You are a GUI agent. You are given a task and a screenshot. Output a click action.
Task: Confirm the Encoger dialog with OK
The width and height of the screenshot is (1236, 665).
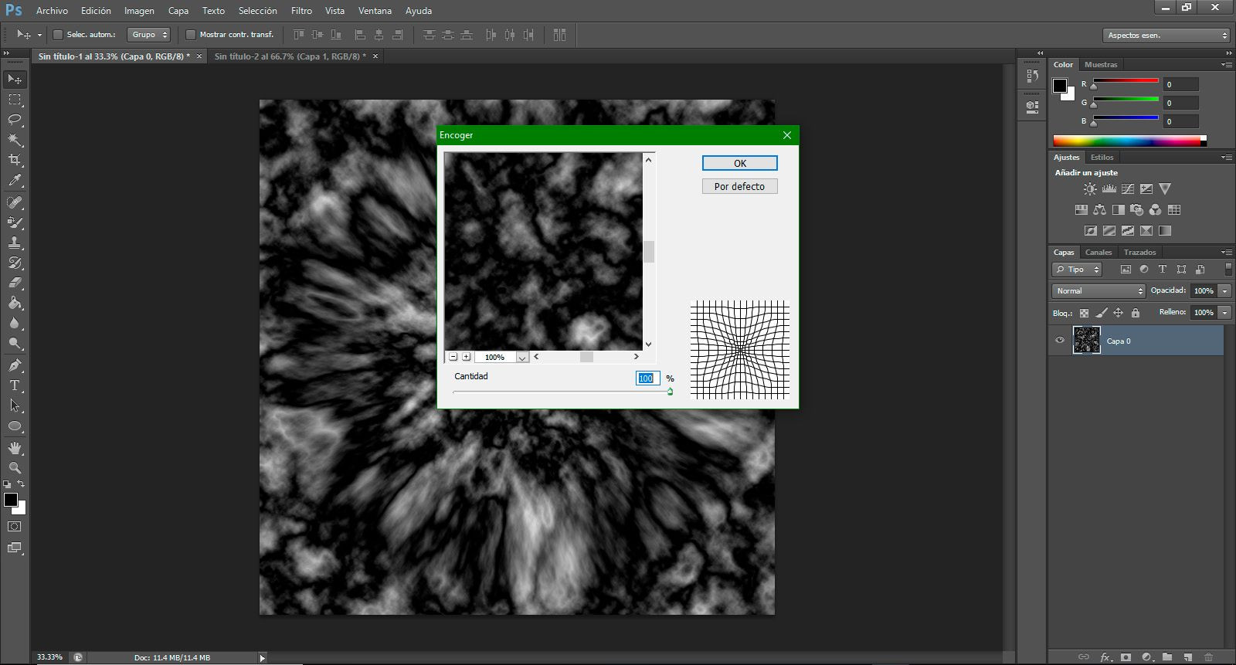[x=740, y=163]
